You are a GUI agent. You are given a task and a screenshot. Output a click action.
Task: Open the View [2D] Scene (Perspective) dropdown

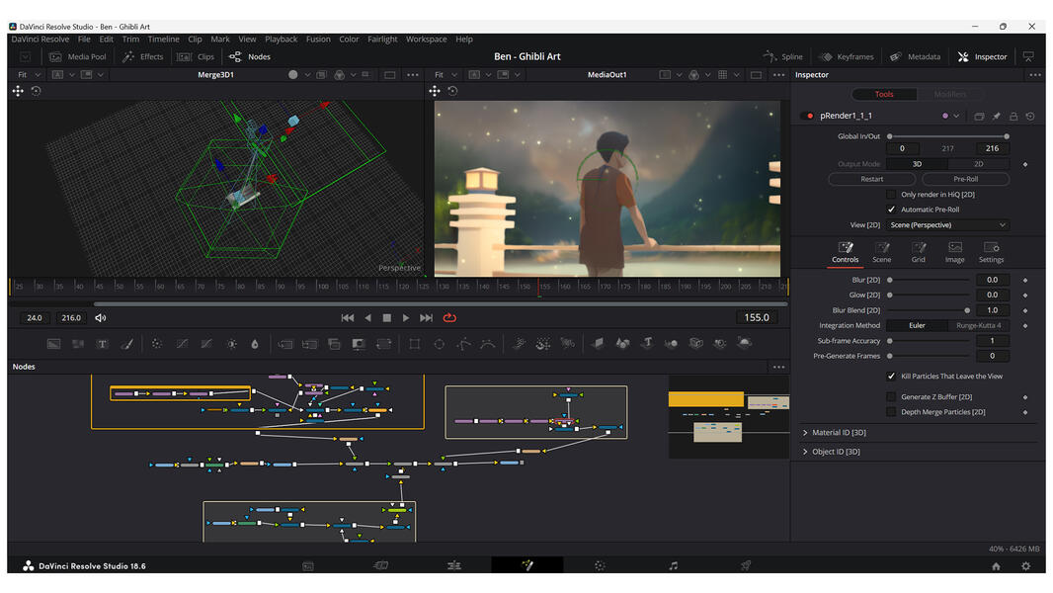(x=946, y=224)
